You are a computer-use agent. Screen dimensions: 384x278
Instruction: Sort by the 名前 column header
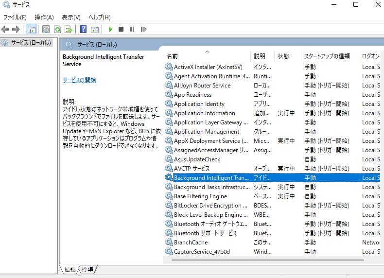173,56
